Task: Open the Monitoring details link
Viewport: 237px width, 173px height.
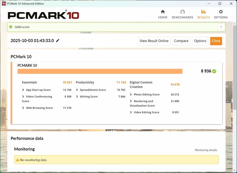Action: [206, 150]
